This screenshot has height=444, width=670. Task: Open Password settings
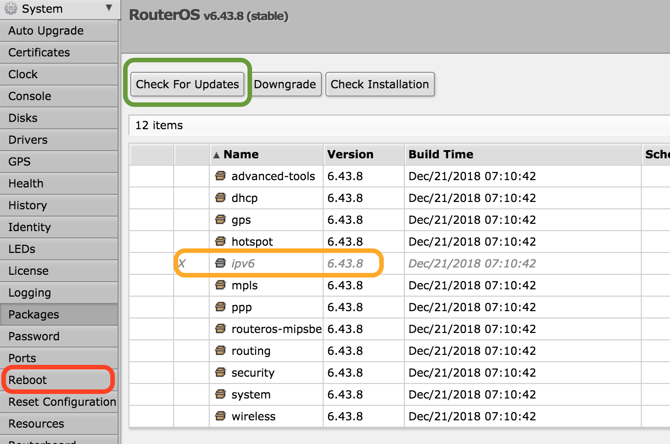[59, 336]
